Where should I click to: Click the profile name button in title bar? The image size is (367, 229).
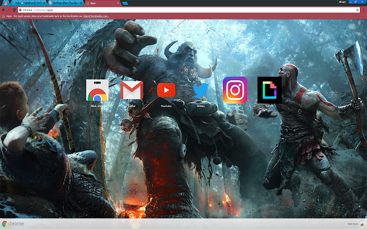point(342,2)
